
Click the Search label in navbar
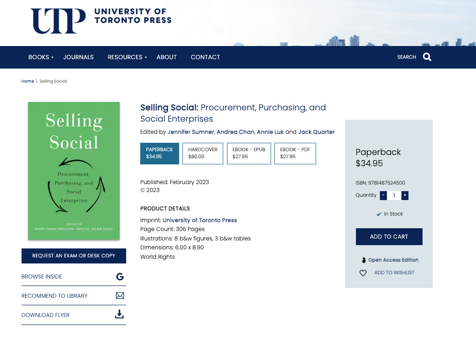pyautogui.click(x=407, y=57)
